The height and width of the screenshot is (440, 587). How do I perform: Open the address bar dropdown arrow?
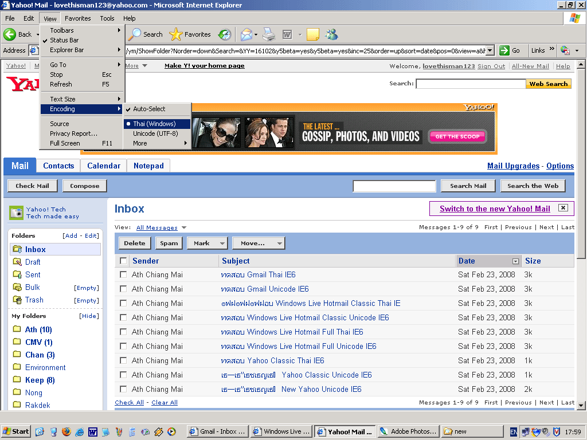pos(490,50)
